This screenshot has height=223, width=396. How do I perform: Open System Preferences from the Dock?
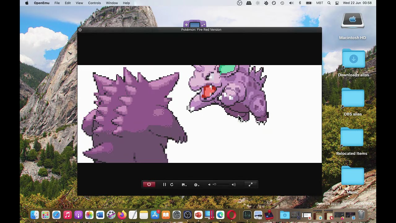(177, 215)
